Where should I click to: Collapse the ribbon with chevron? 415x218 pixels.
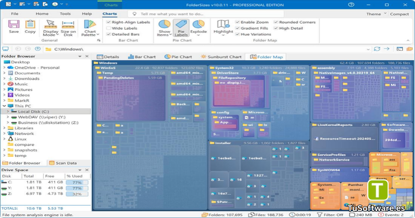coord(408,40)
